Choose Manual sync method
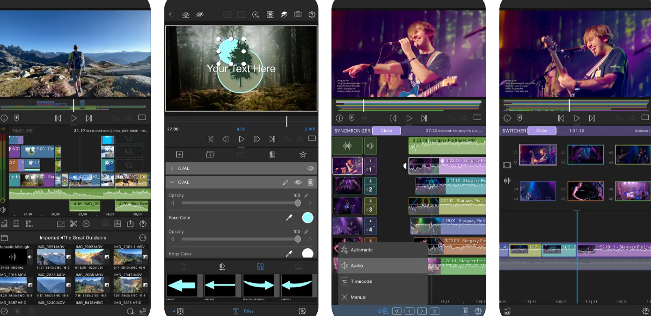This screenshot has height=316, width=651. (x=382, y=297)
